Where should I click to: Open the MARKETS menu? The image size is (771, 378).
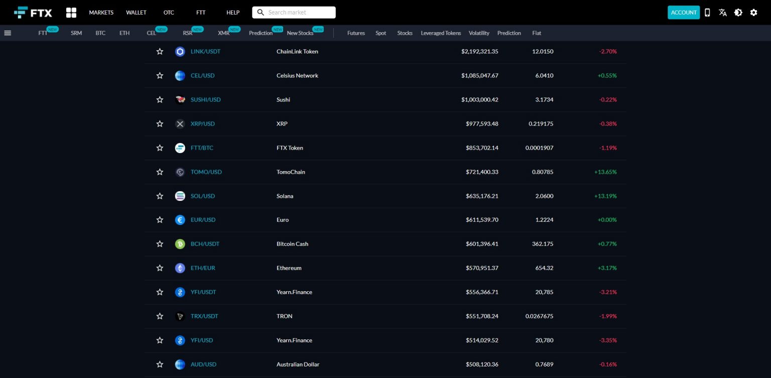[x=101, y=13]
